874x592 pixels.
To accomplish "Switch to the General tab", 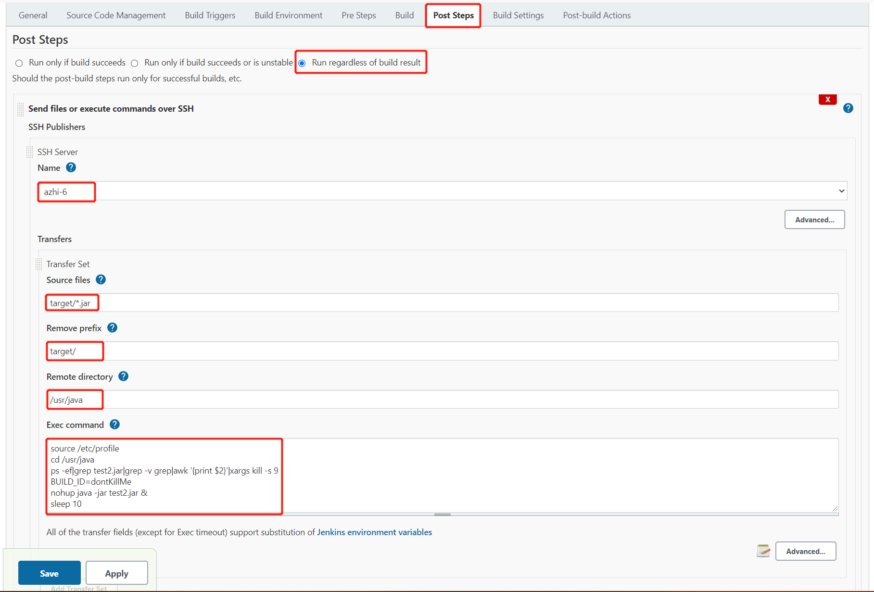I will [33, 15].
